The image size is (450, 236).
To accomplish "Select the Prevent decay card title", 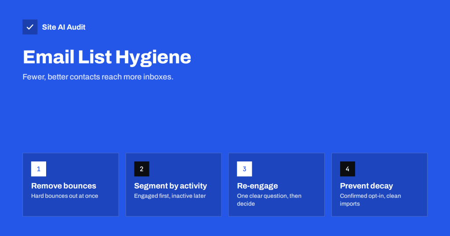I will coord(367,186).
